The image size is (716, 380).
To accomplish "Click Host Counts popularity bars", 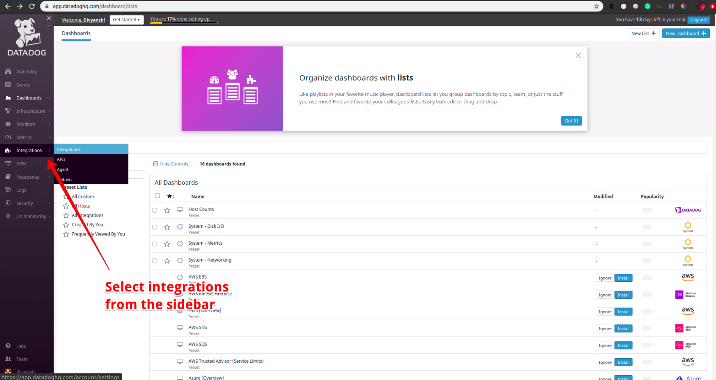I will click(647, 210).
